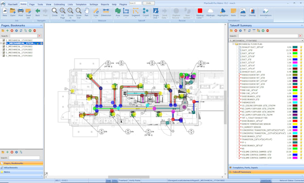Toggle light bulb for FF-1 row
The width and height of the screenshot is (304, 183).
point(301,142)
